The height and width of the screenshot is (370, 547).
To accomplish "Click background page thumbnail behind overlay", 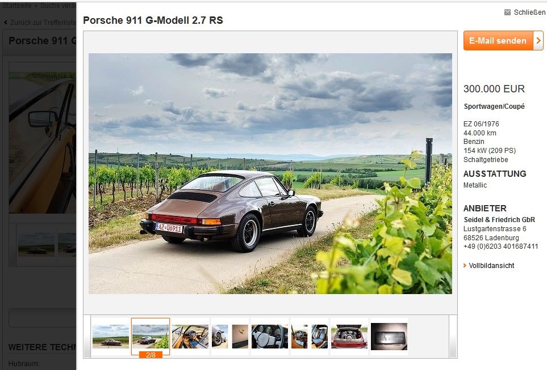I will click(x=36, y=245).
